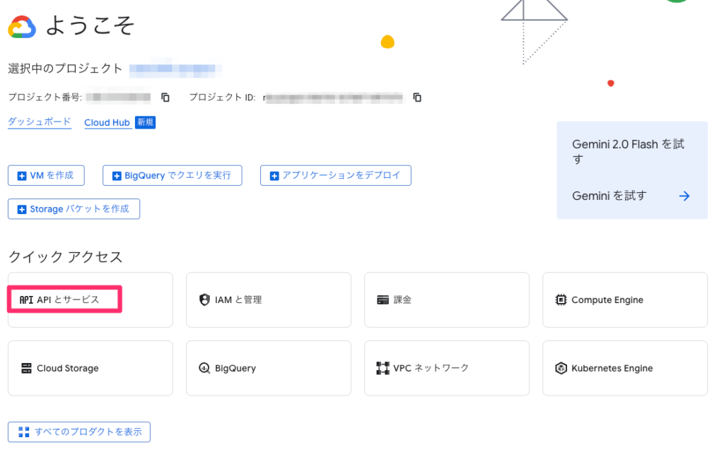Click アプリケーションをデプロイ button
Viewport: 724px width, 452px height.
pyautogui.click(x=336, y=175)
